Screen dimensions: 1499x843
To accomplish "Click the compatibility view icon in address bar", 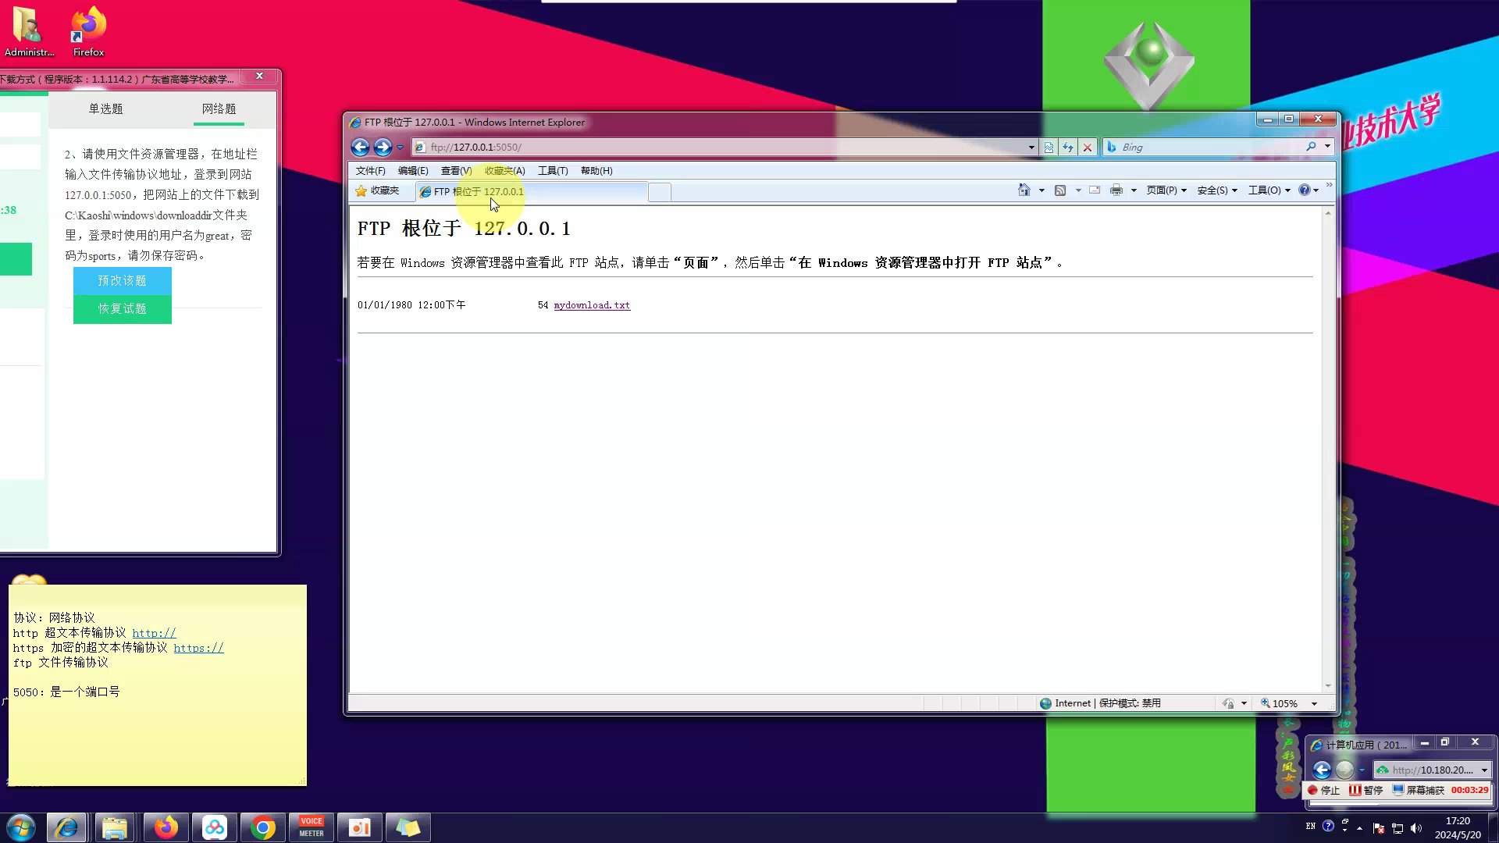I will (x=1049, y=147).
